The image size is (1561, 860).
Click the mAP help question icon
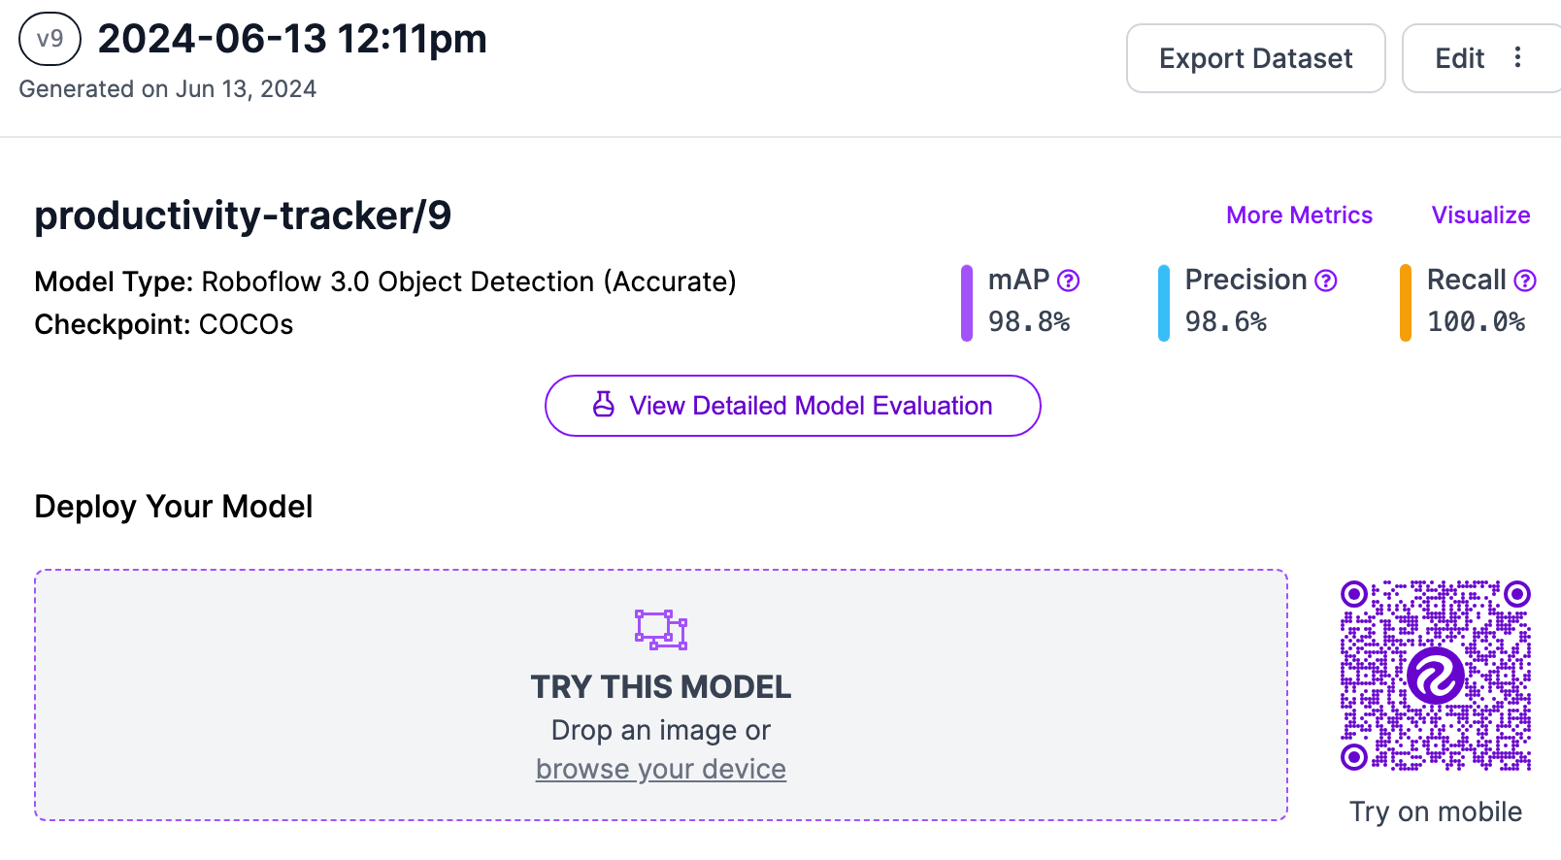tap(1068, 281)
